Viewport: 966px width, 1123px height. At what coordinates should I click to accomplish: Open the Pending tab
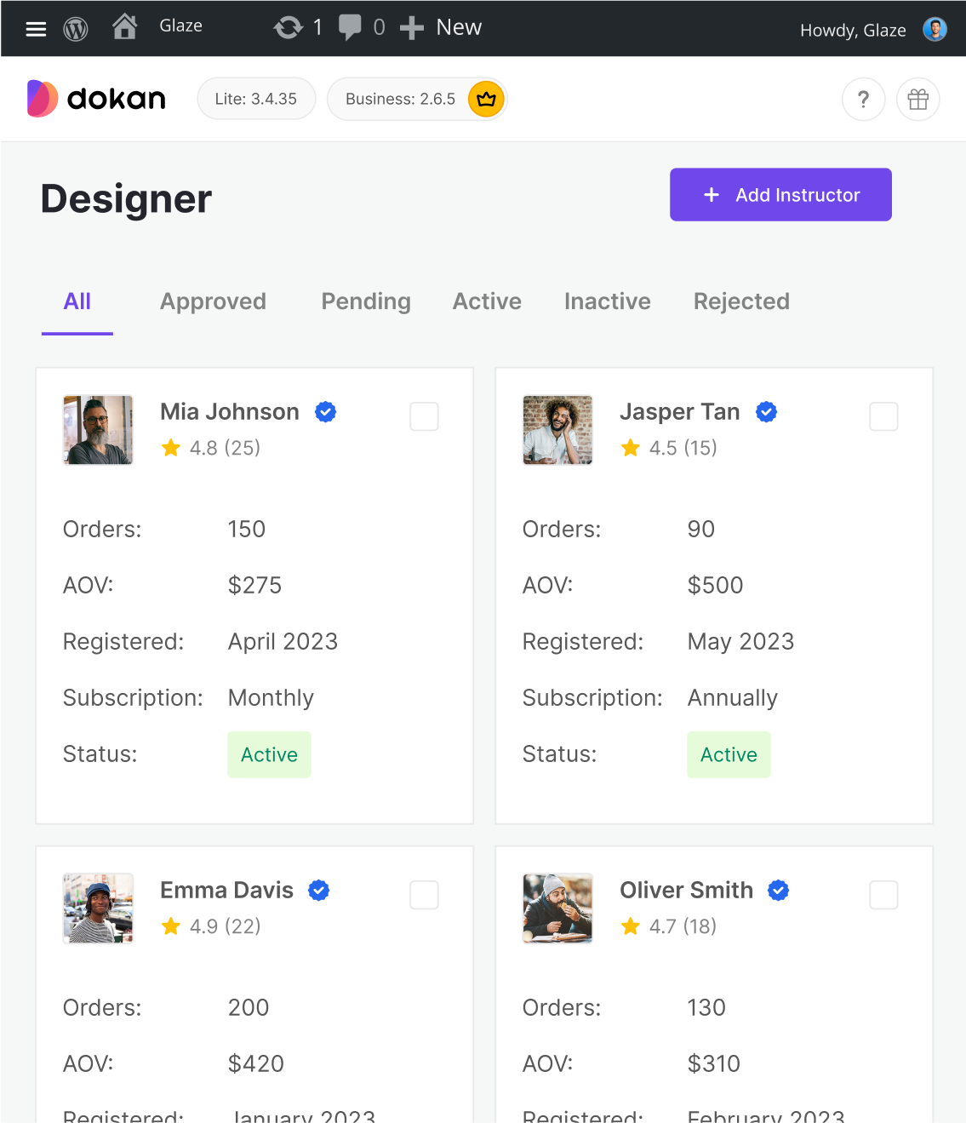pos(366,301)
